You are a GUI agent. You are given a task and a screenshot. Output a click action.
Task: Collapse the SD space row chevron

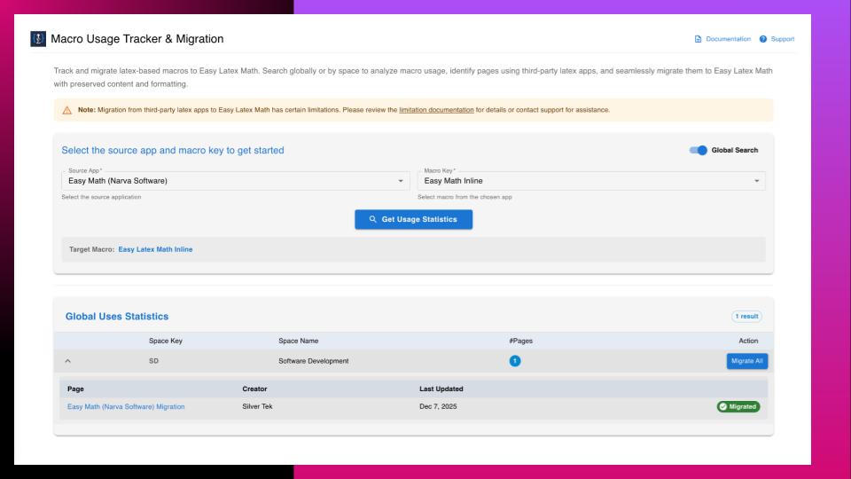[x=68, y=361]
